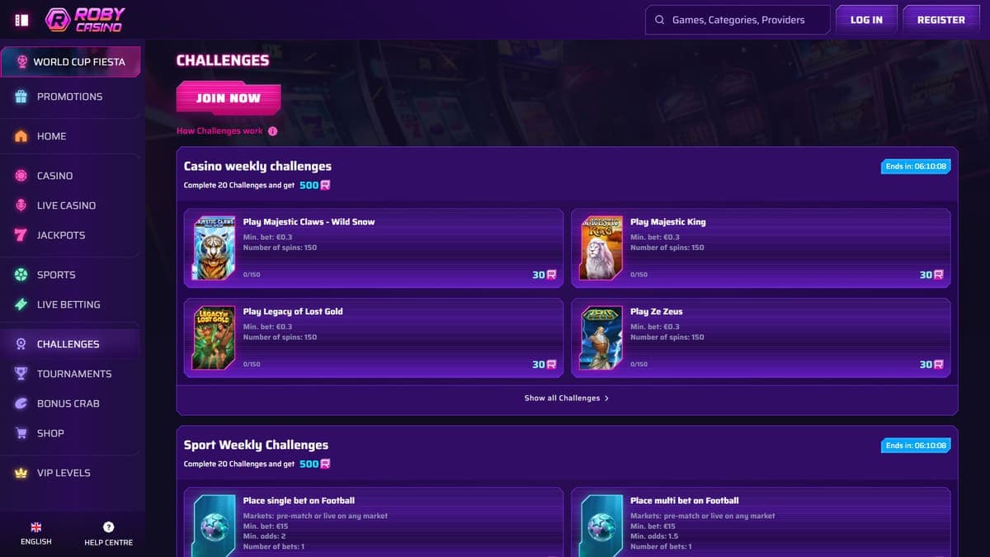Viewport: 990px width, 557px height.
Task: Click sport challenges Ends in timer badge
Action: click(x=916, y=446)
